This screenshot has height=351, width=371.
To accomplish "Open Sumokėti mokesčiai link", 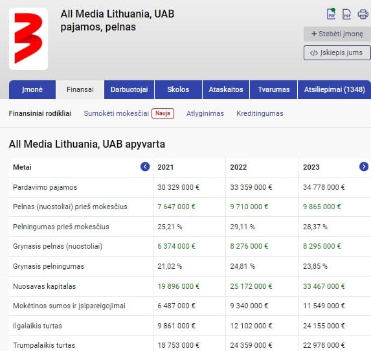I will [116, 113].
